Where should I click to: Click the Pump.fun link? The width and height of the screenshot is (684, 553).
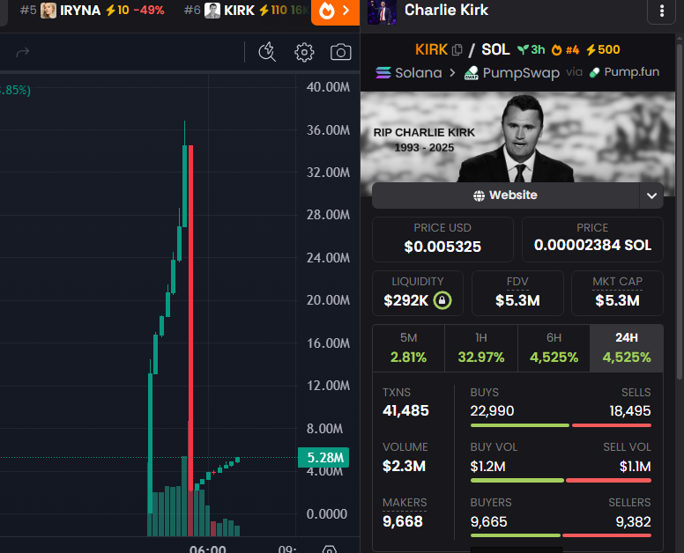(x=624, y=72)
